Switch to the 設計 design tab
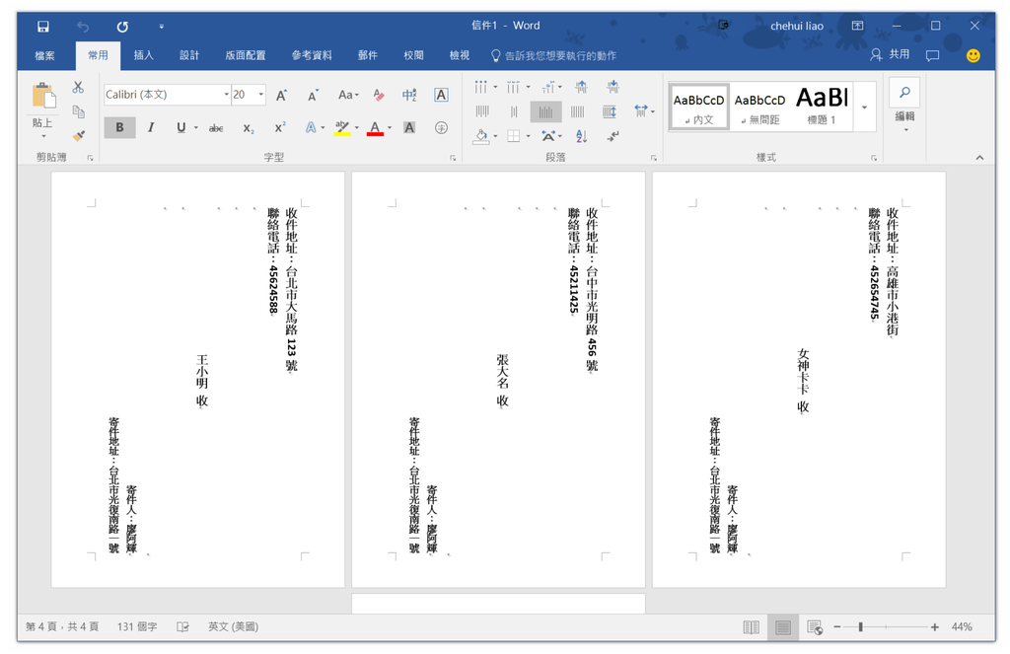This screenshot has height=654, width=1010. coord(188,55)
